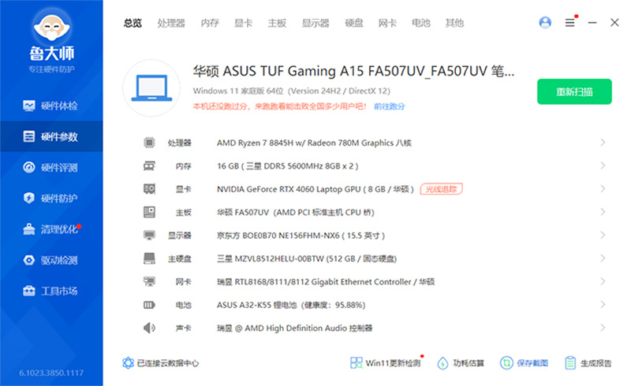Image resolution: width=631 pixels, height=386 pixels.
Task: Expand the 处理器 row chevron
Action: click(x=603, y=143)
